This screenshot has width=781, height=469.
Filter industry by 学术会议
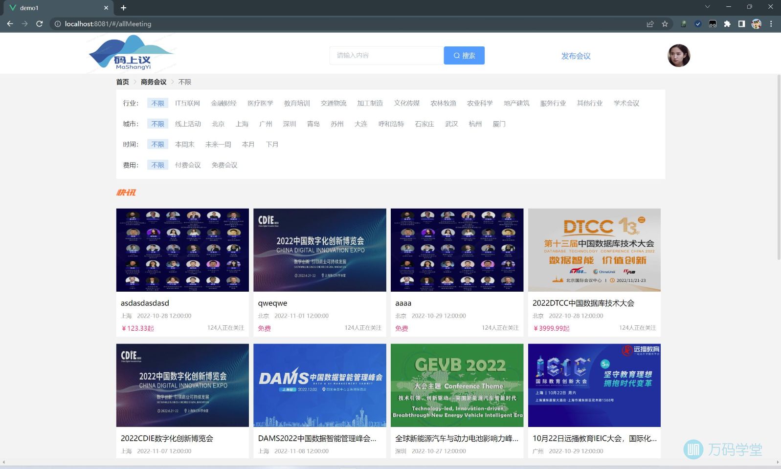626,103
